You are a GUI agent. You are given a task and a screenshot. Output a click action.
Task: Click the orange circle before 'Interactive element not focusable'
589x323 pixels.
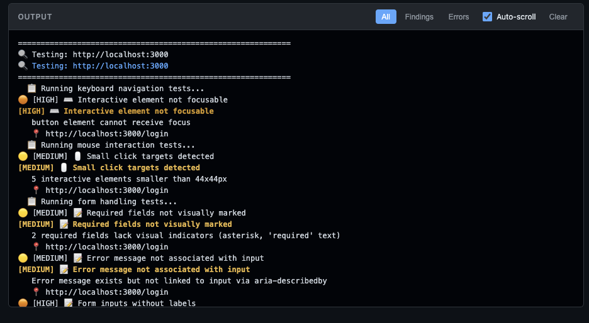[23, 100]
